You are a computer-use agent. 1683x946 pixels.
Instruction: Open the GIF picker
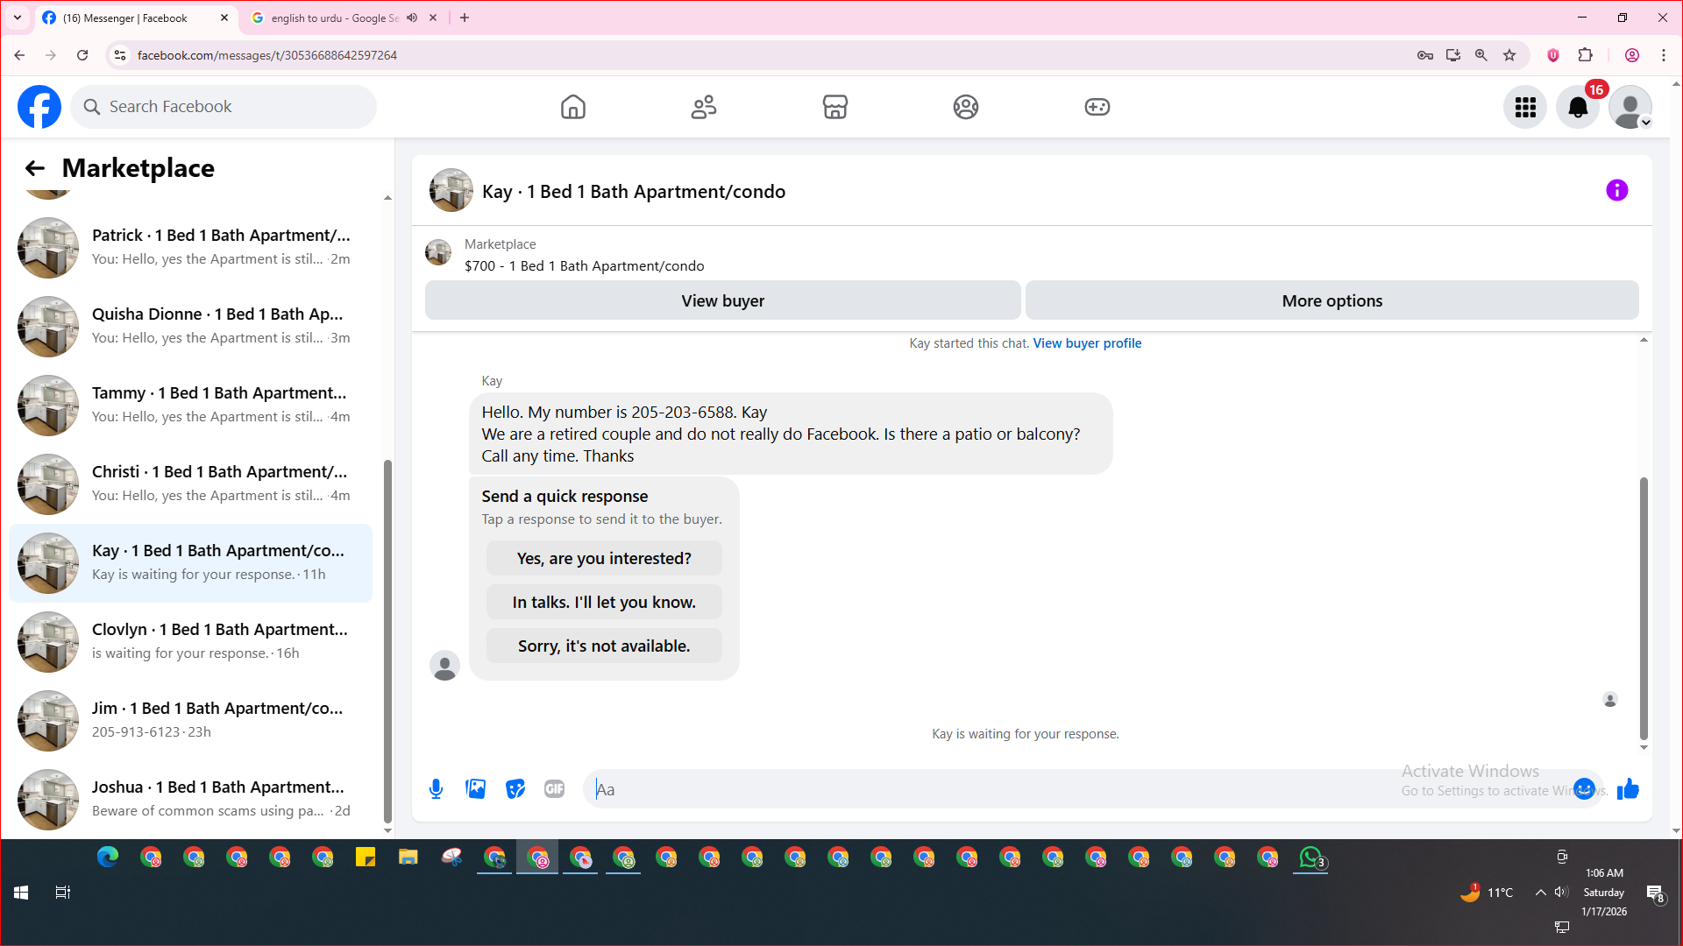click(554, 789)
